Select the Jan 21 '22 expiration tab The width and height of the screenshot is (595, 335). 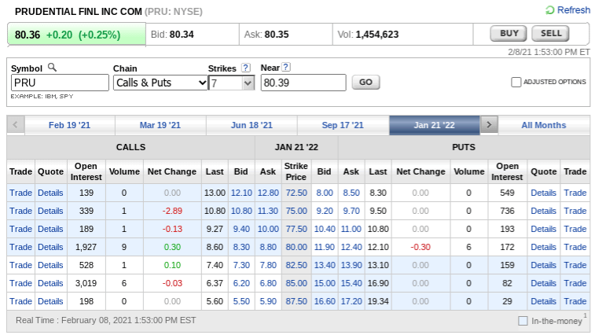434,125
